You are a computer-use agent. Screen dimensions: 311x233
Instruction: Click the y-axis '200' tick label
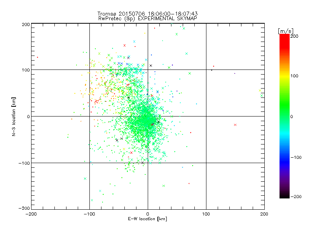click(x=26, y=24)
